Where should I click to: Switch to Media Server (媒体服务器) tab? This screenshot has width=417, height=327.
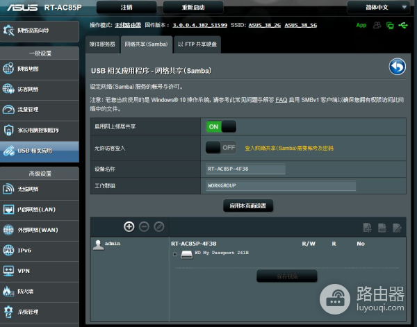[102, 44]
